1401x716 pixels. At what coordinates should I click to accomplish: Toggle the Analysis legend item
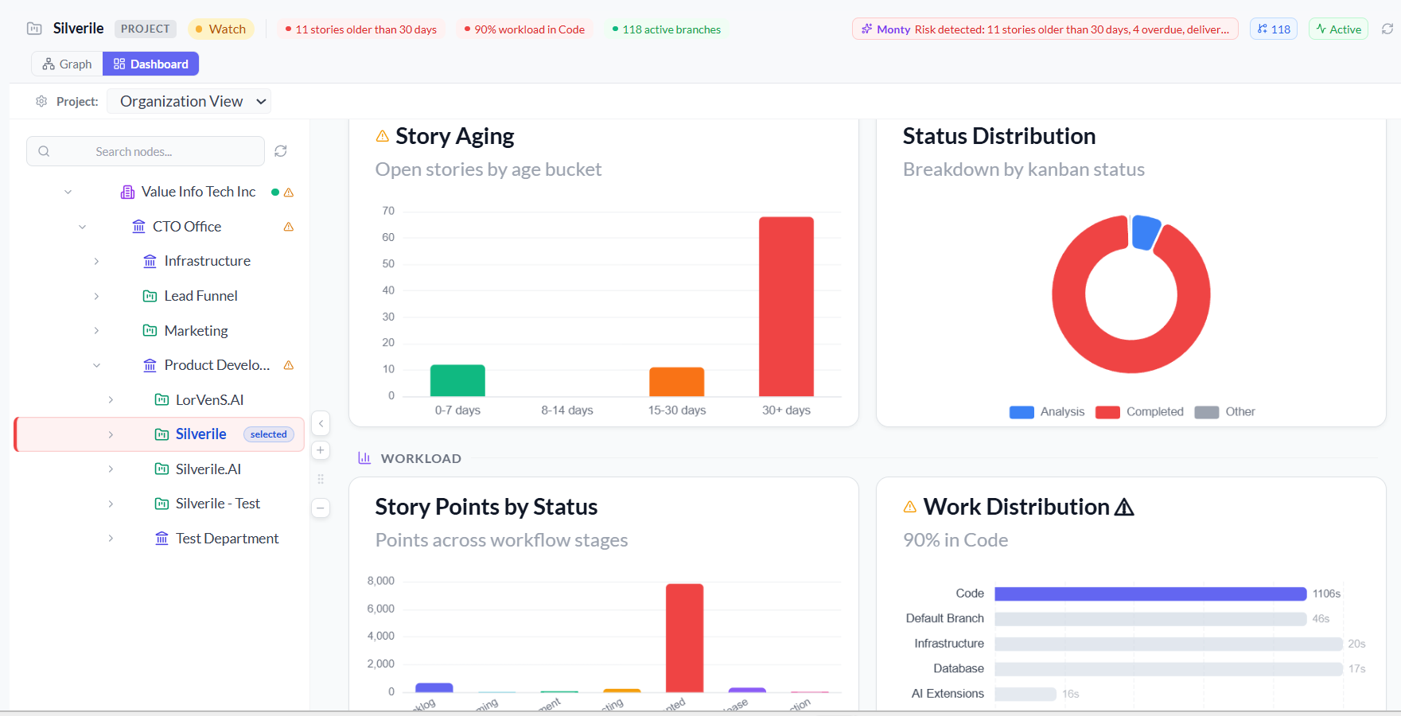point(1047,411)
